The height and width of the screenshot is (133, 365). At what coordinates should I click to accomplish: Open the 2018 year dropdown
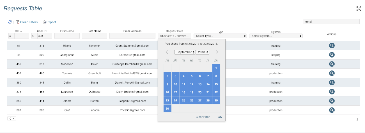click(x=203, y=52)
